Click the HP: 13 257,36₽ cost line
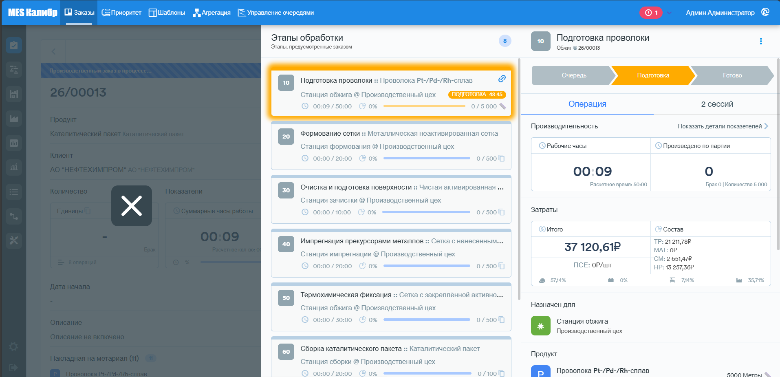The height and width of the screenshot is (377, 780). [x=674, y=267]
